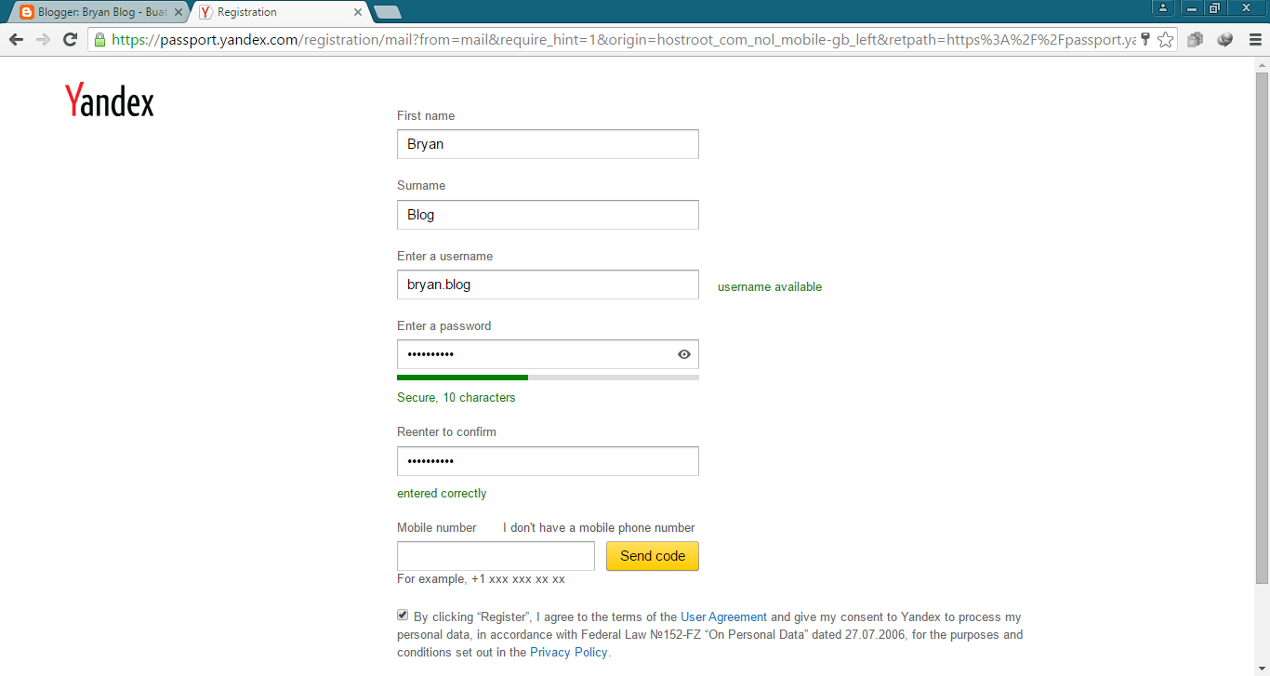Click the 'Secure, 10 characters' text
This screenshot has width=1270, height=676.
coord(456,397)
